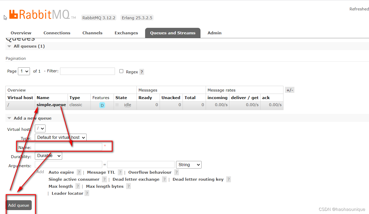Collapse the All queues section
The image size is (369, 214).
9,46
